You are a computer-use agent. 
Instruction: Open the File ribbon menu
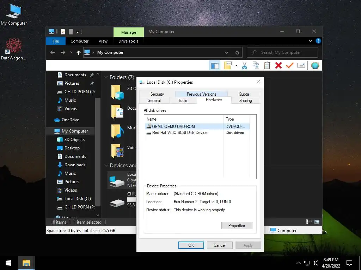[x=55, y=41]
